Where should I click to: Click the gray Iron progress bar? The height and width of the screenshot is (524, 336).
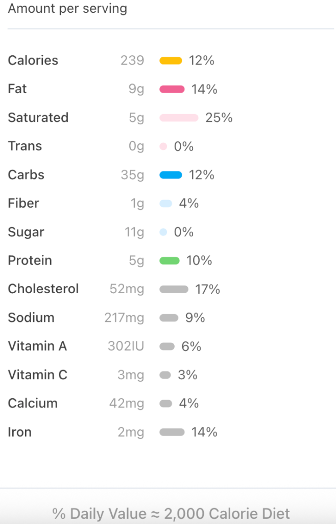click(x=172, y=432)
